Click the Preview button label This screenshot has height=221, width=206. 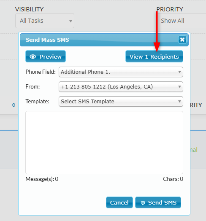51,57
